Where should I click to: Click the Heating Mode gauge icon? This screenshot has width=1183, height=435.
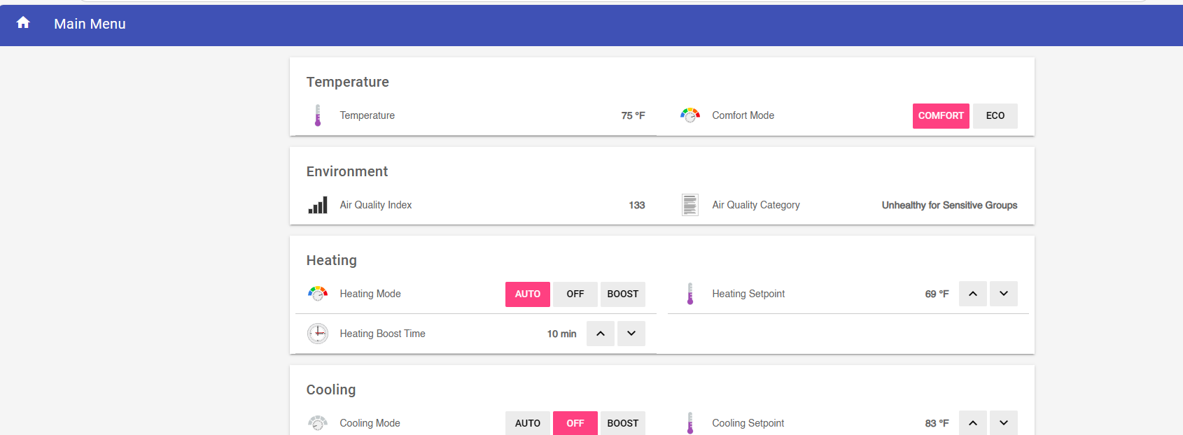point(318,294)
